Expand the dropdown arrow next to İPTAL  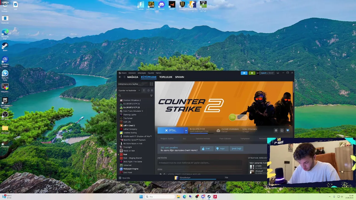pos(186,130)
